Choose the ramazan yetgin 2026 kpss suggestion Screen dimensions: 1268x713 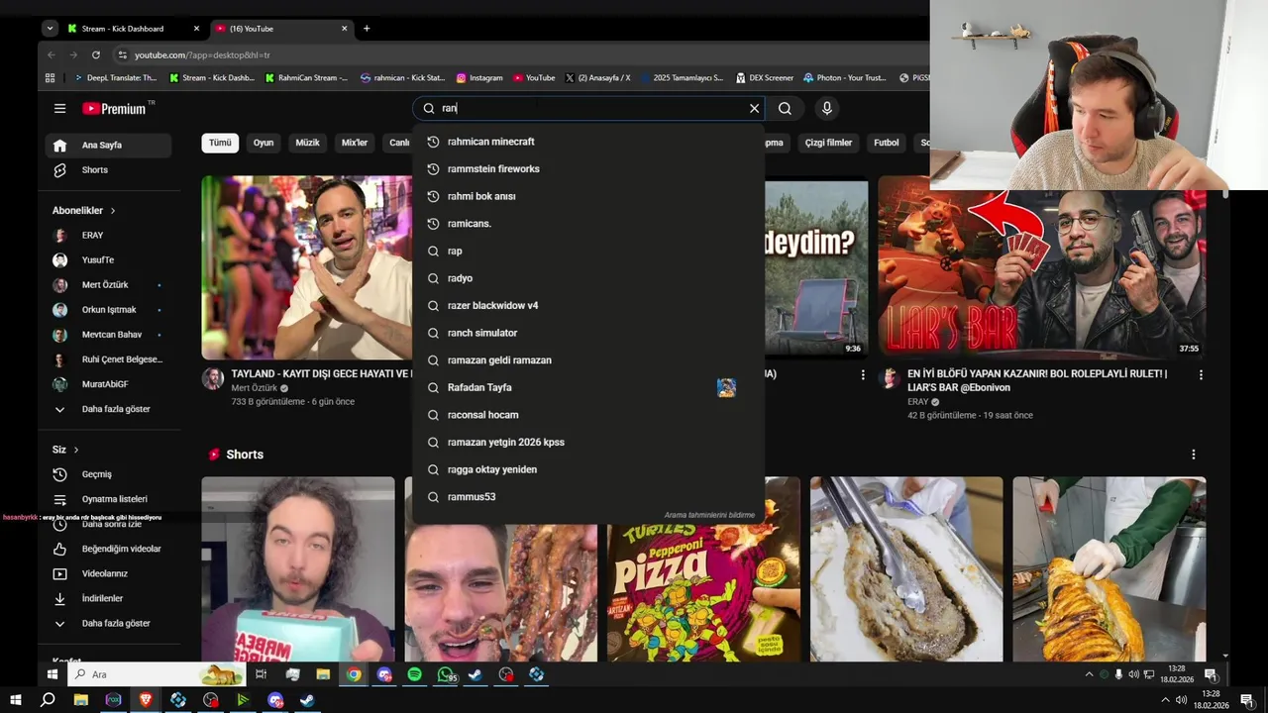coord(588,442)
